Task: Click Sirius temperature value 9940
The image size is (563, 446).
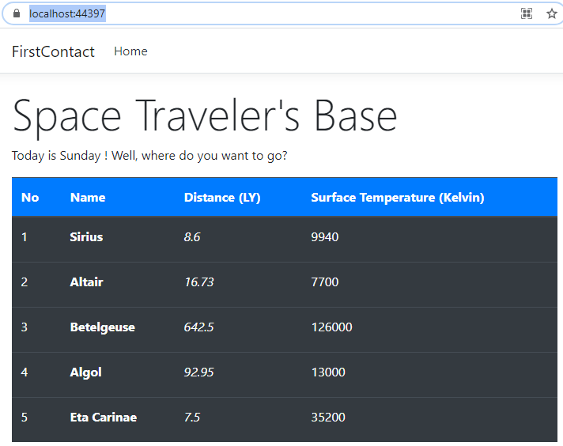Action: click(x=324, y=237)
